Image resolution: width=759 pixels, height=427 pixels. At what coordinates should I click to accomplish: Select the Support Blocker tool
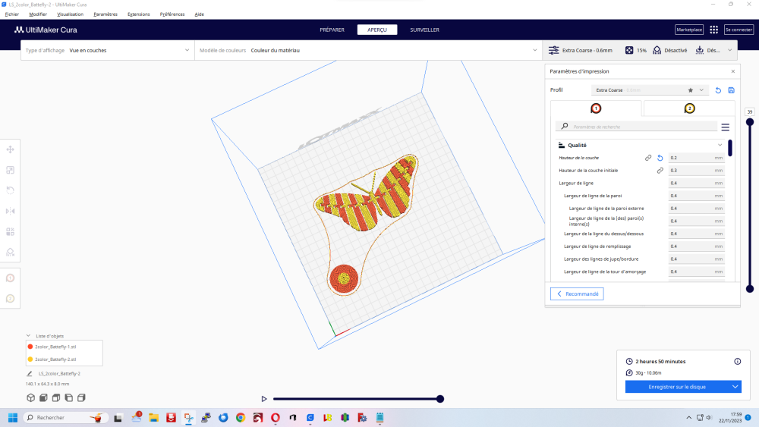(10, 252)
